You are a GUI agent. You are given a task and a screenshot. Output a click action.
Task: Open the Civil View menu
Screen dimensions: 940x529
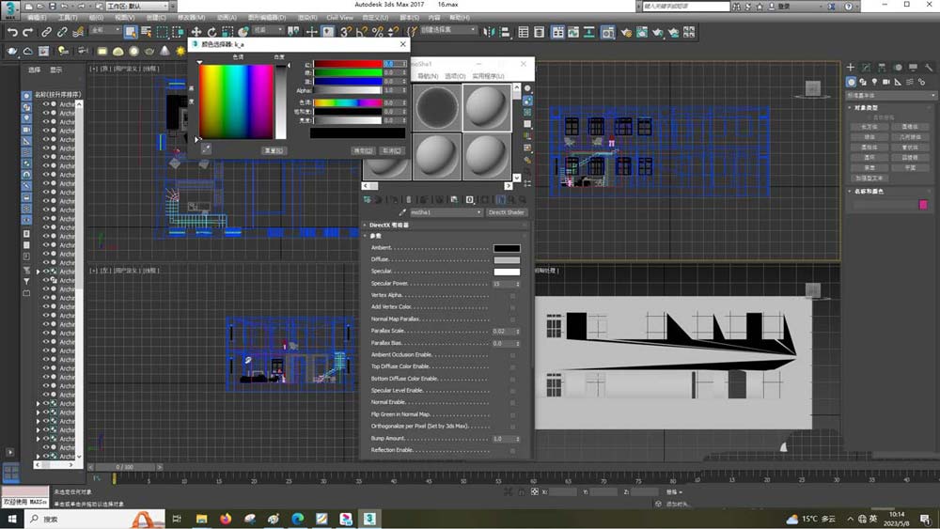(339, 18)
